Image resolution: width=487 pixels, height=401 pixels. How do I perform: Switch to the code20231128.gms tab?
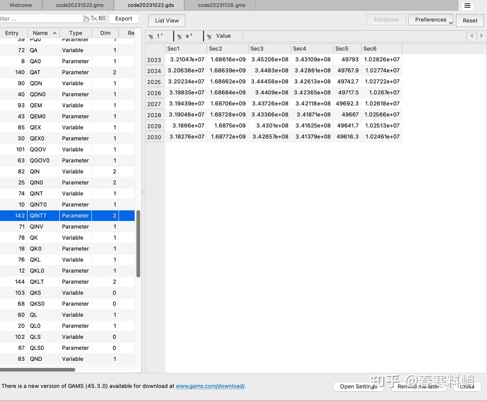click(x=222, y=5)
